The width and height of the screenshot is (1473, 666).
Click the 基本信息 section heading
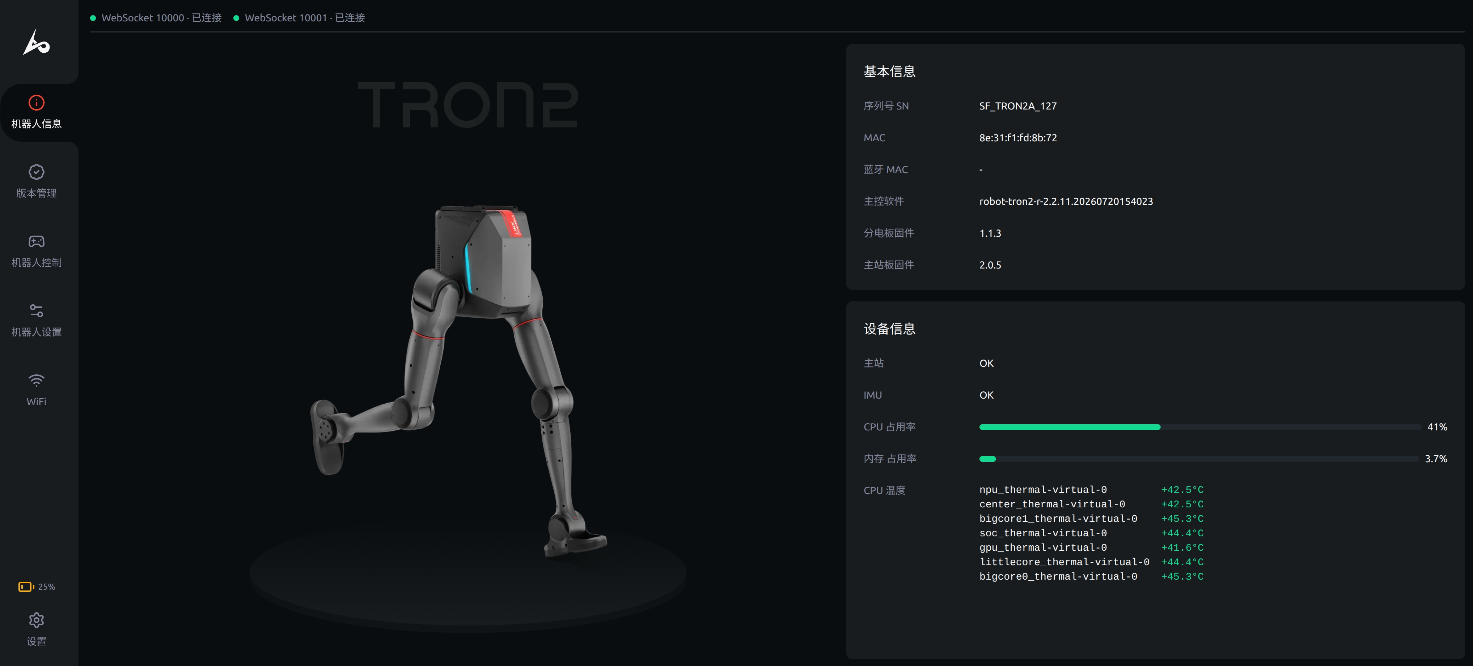(889, 72)
